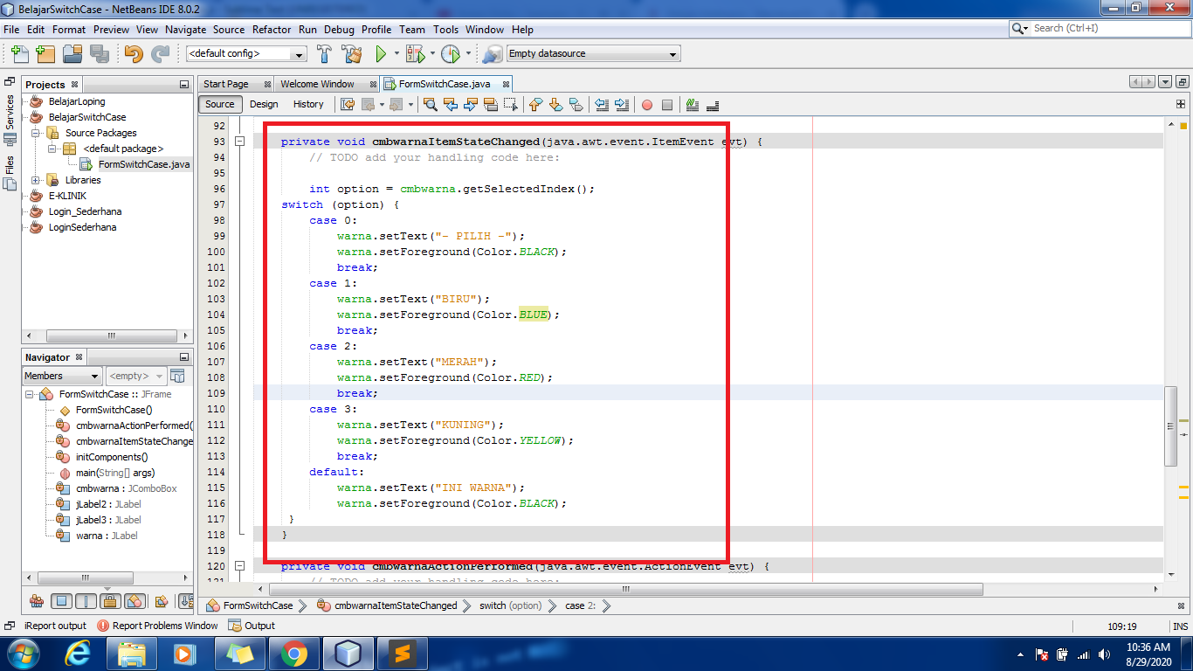Open the Refactor menu
The image size is (1193, 671).
pyautogui.click(x=272, y=29)
